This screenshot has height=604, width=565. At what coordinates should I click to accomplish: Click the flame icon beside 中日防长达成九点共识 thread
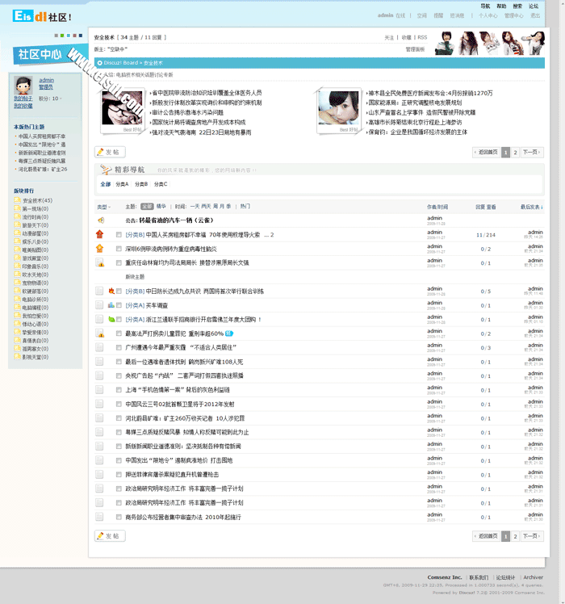[111, 291]
